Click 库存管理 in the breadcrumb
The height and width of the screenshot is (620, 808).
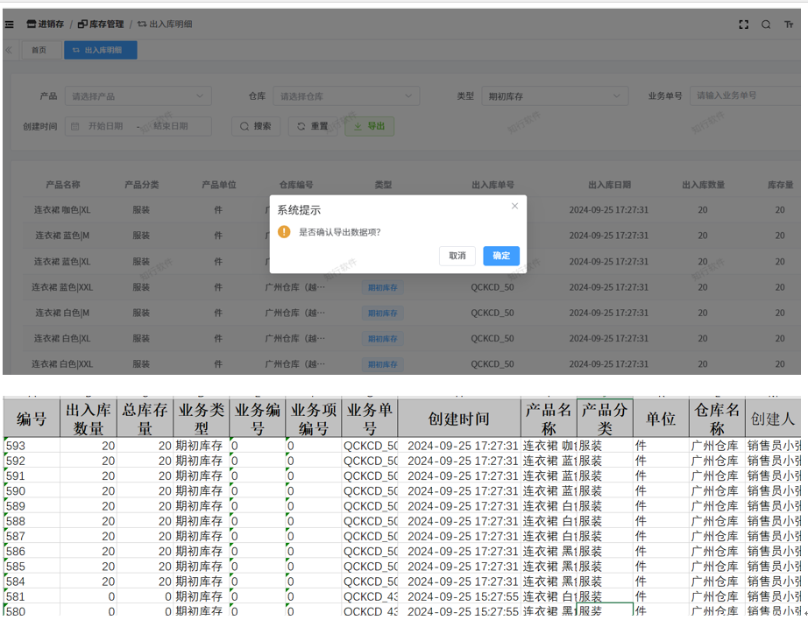pos(101,25)
